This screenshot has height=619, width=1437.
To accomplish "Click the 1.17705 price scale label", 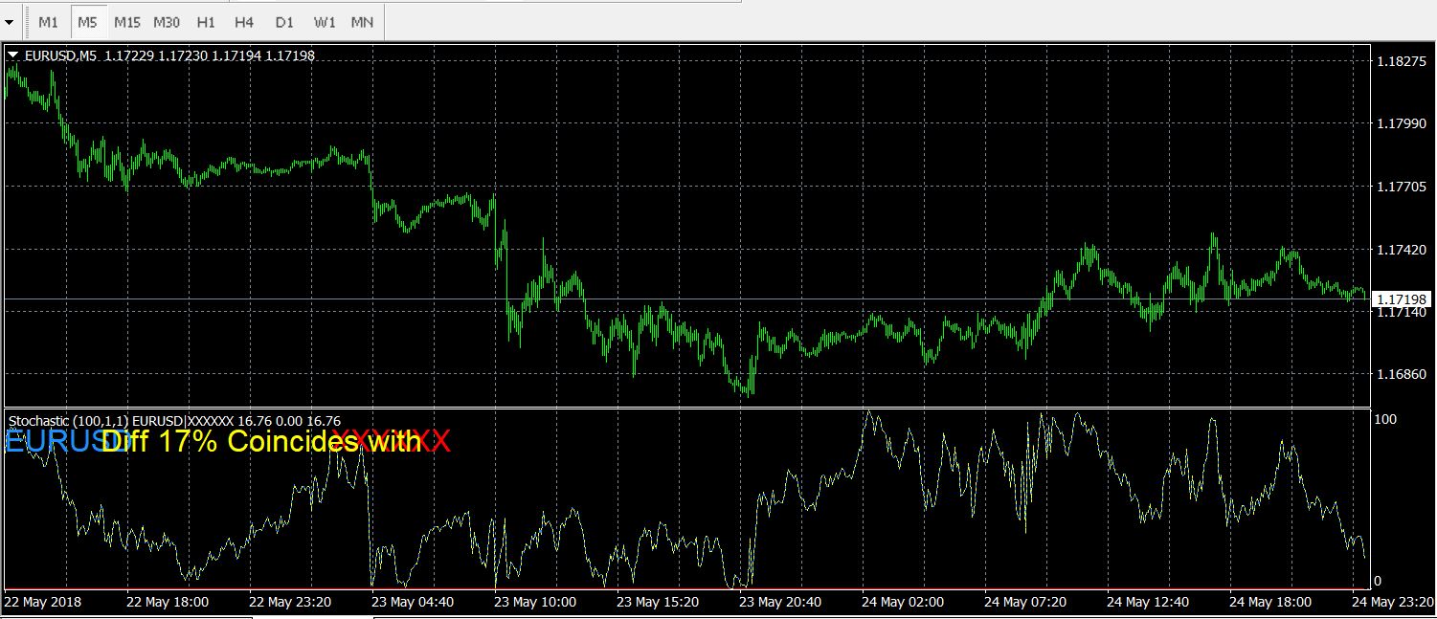I will click(x=1401, y=187).
